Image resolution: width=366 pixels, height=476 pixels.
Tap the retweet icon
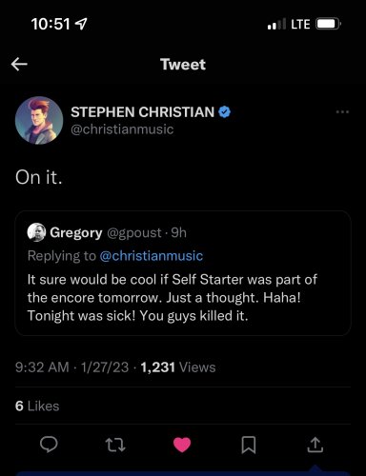tap(115, 445)
